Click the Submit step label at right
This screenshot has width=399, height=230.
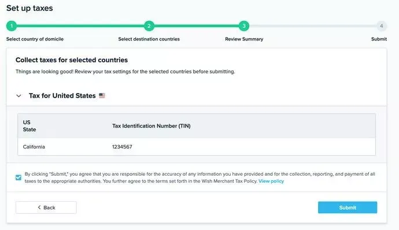click(x=379, y=39)
